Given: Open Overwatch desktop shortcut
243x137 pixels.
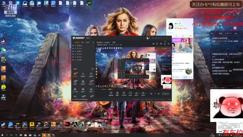Looking at the screenshot, I should point(46,124).
